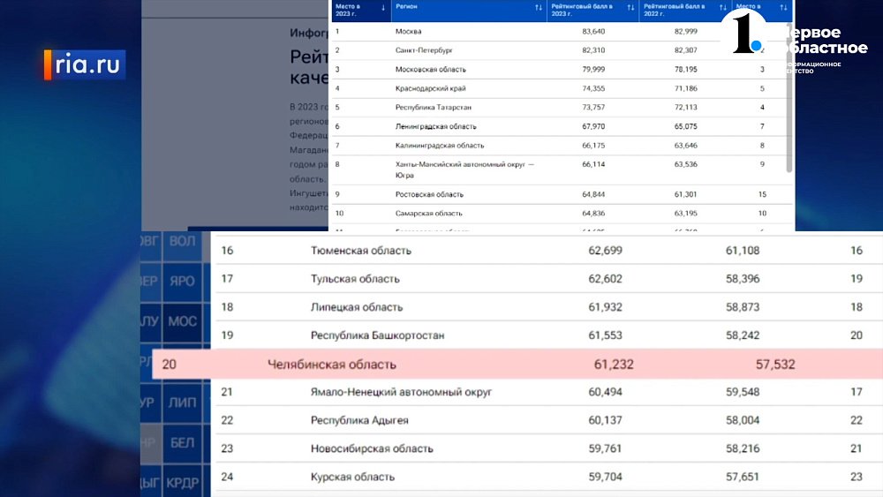This screenshot has width=883, height=497.
Task: Click the ria.ru logo
Action: 85,64
